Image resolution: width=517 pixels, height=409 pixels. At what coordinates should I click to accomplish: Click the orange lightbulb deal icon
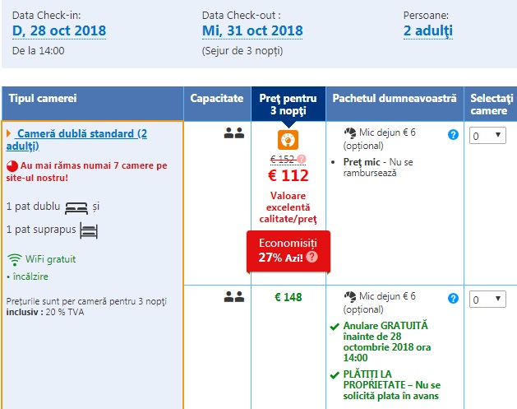click(289, 137)
